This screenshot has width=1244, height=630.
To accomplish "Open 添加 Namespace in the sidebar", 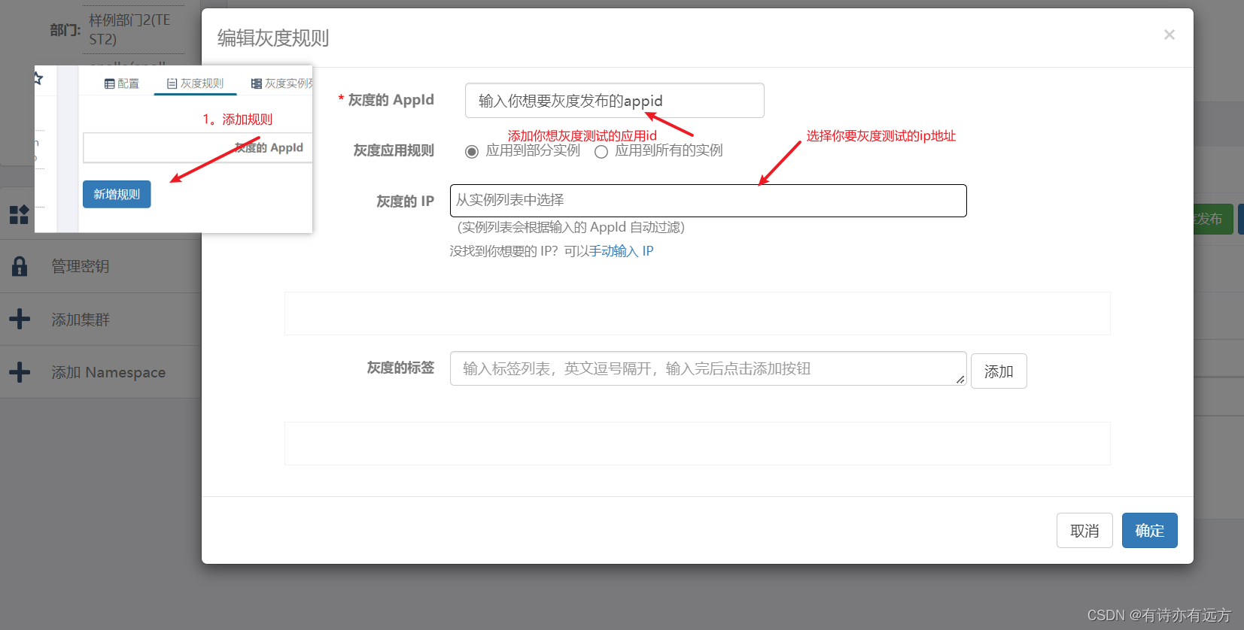I will click(108, 372).
